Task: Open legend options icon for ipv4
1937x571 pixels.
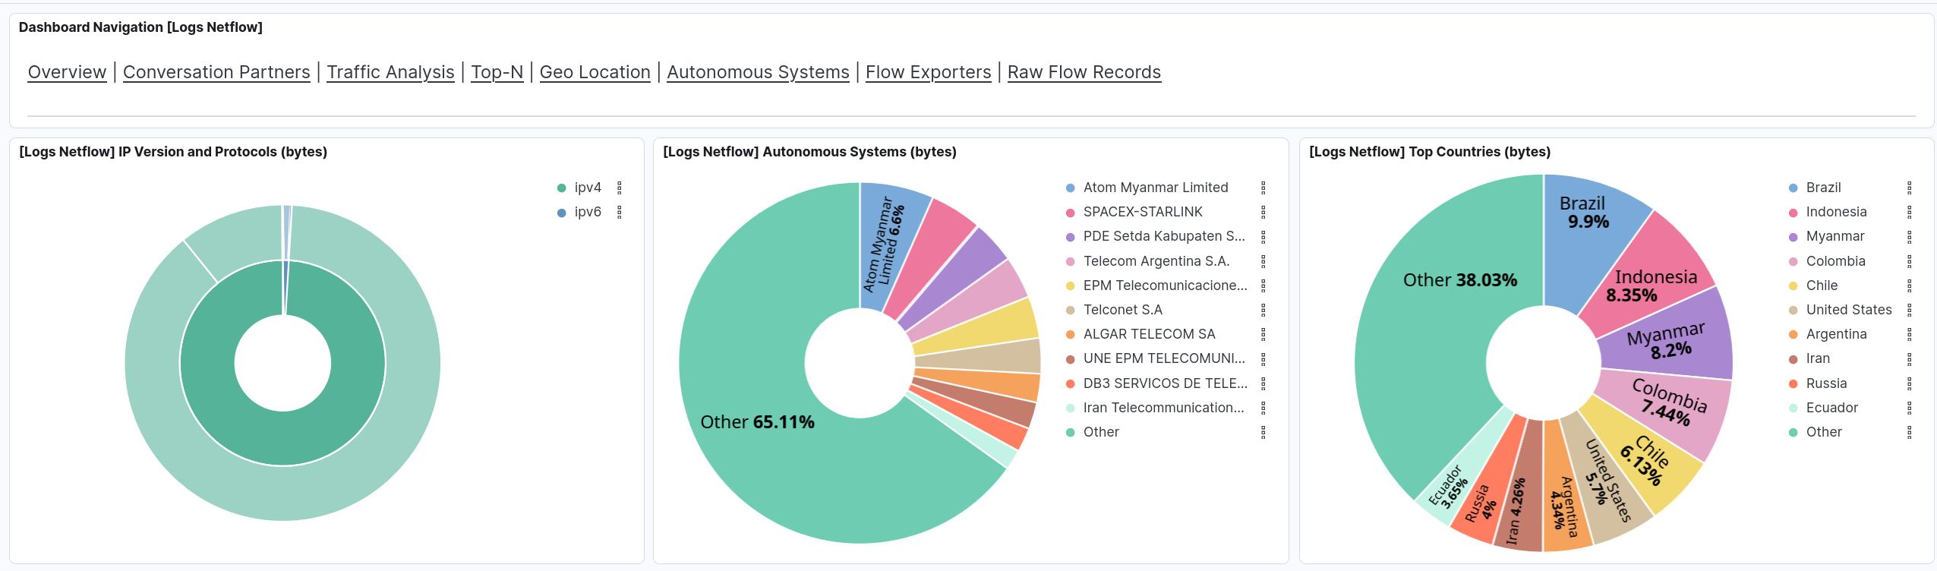Action: tap(620, 188)
